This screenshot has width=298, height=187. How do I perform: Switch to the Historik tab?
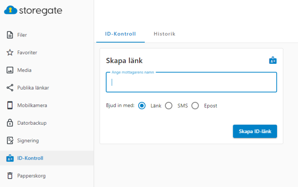coord(165,34)
